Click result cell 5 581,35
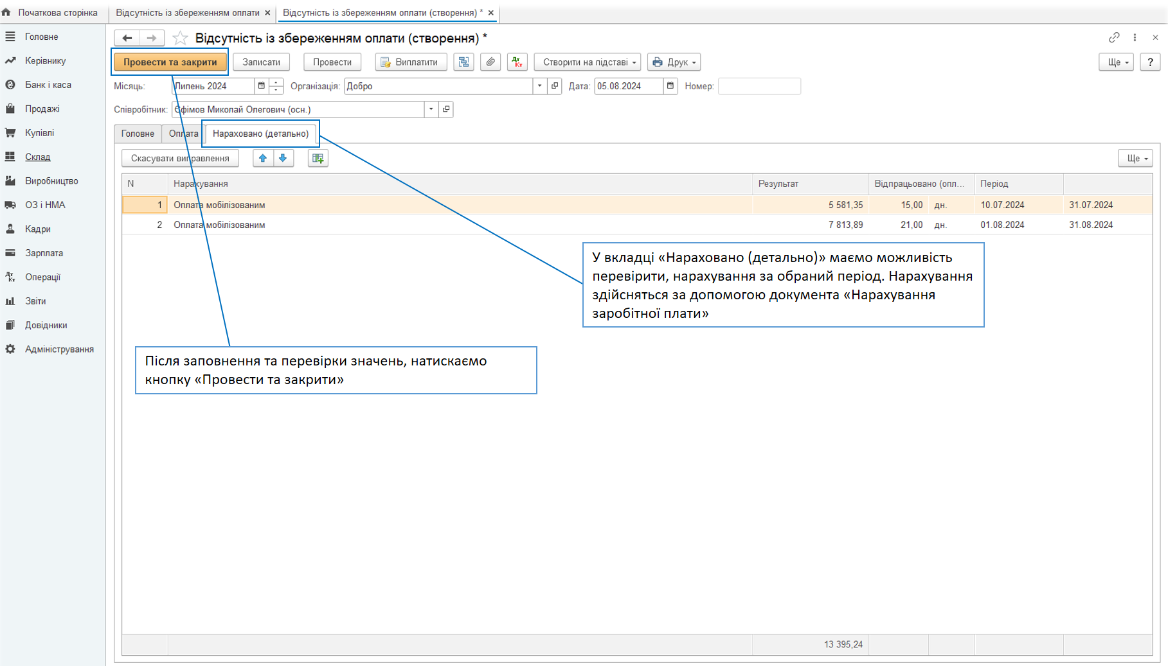 point(810,205)
